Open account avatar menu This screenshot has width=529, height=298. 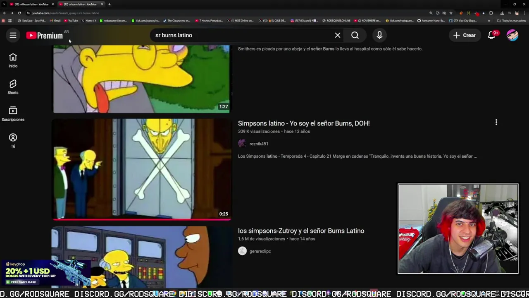pyautogui.click(x=512, y=35)
